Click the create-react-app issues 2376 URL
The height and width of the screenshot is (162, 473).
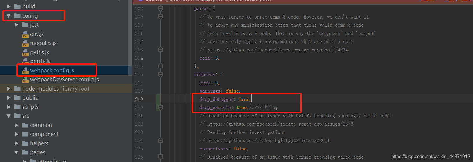280,124
